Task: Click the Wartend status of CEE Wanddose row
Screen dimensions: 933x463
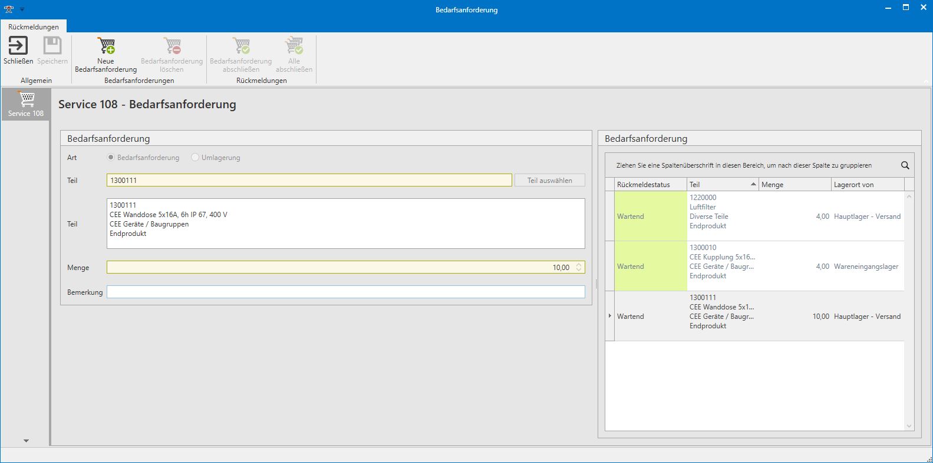Action: point(651,316)
